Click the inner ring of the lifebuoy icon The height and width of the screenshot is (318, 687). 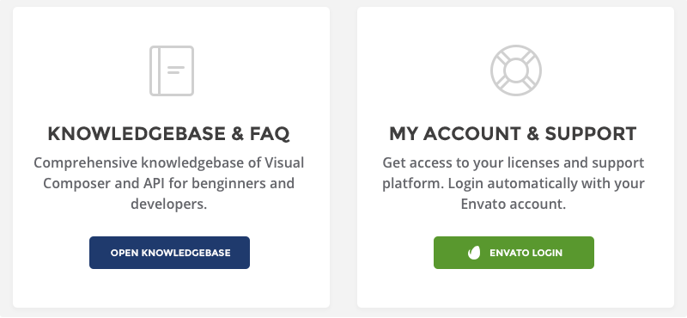tap(516, 70)
